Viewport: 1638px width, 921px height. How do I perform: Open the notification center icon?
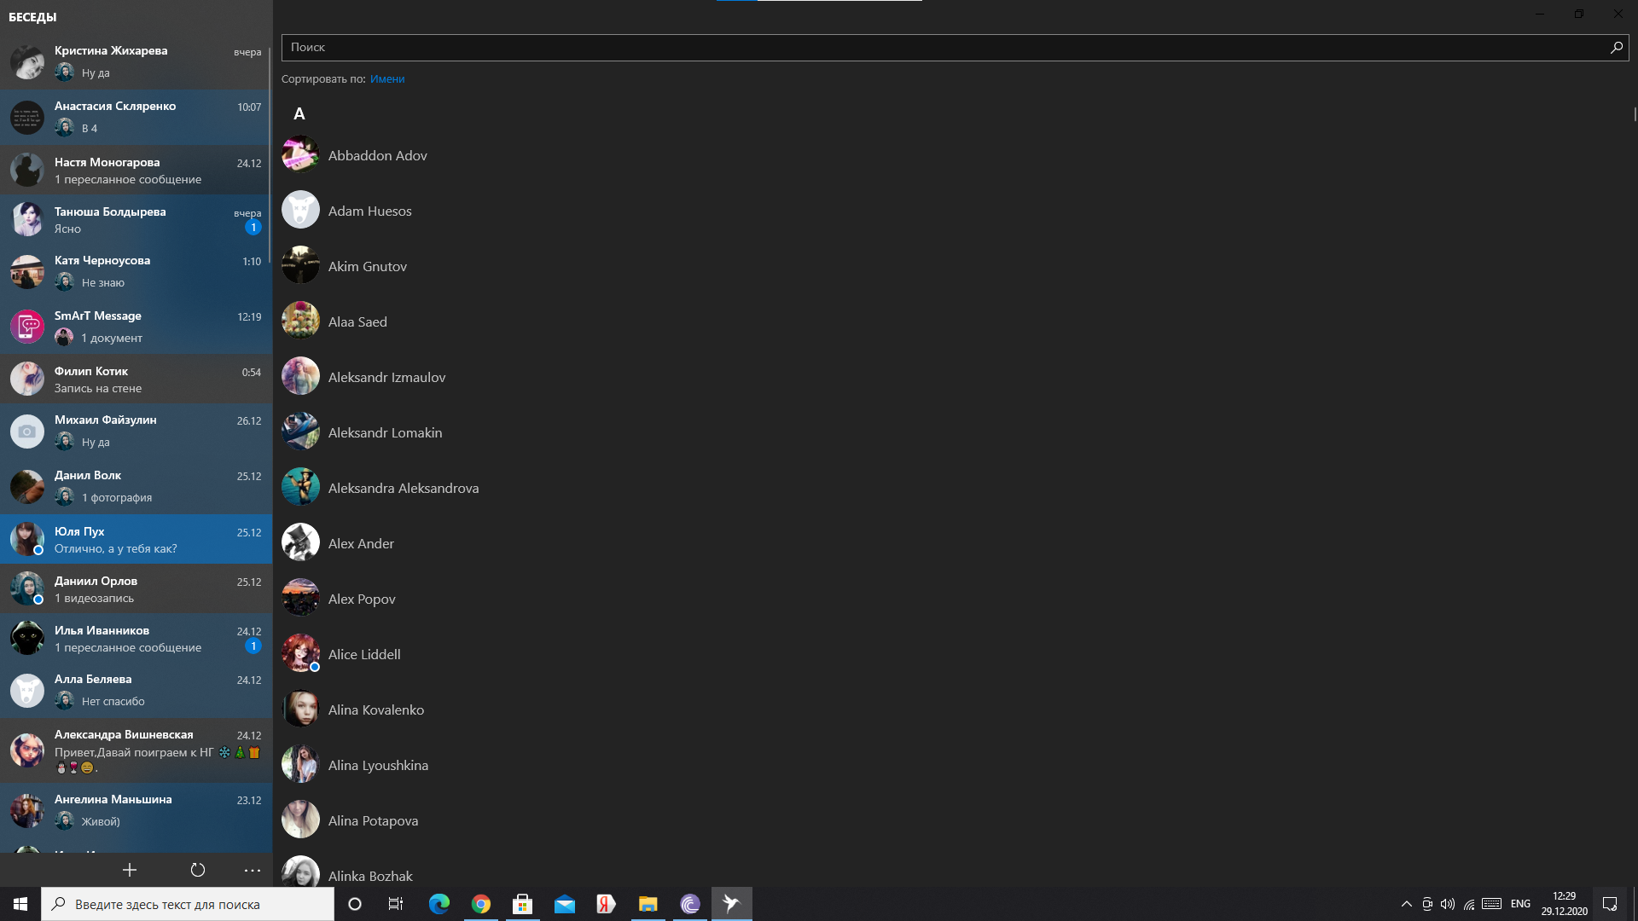(x=1610, y=904)
